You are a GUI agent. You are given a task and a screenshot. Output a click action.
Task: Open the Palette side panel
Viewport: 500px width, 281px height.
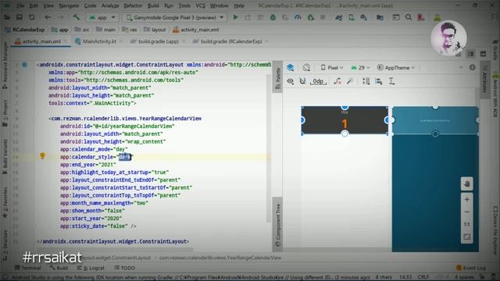(278, 77)
